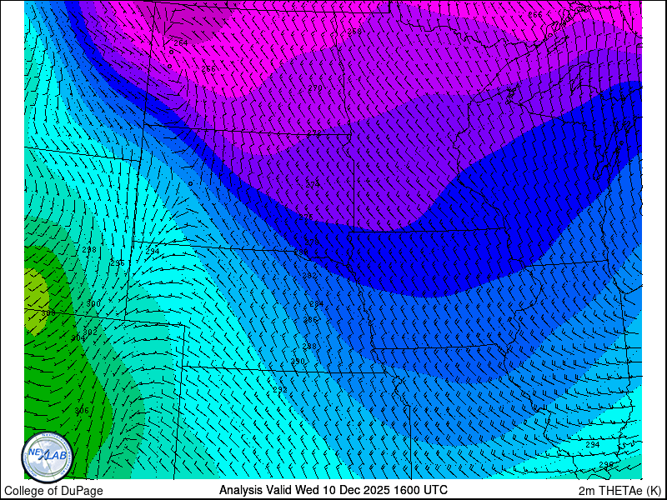The image size is (667, 500).
Task: Click the 302 contour label
Action: coord(90,331)
